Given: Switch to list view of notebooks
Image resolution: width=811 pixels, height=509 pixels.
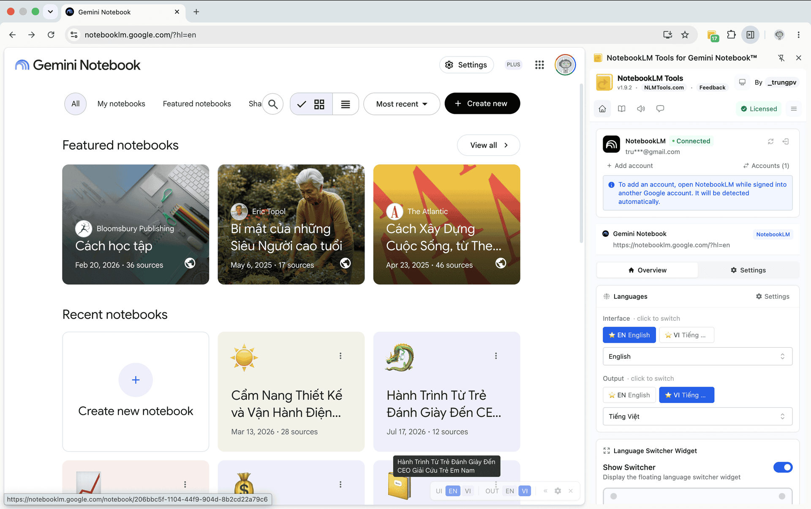Looking at the screenshot, I should [346, 104].
